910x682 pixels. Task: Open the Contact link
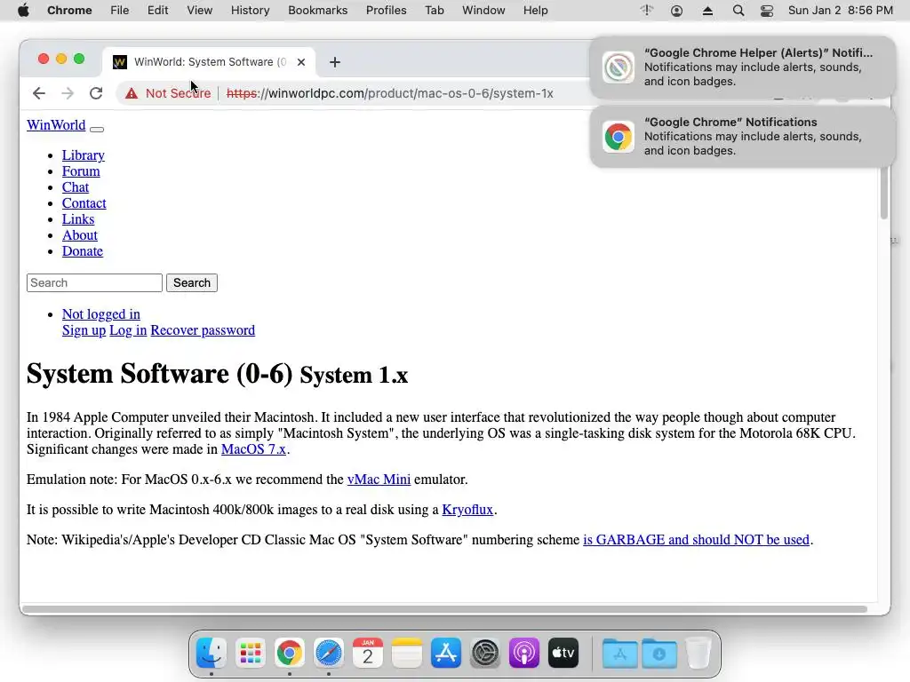(84, 203)
